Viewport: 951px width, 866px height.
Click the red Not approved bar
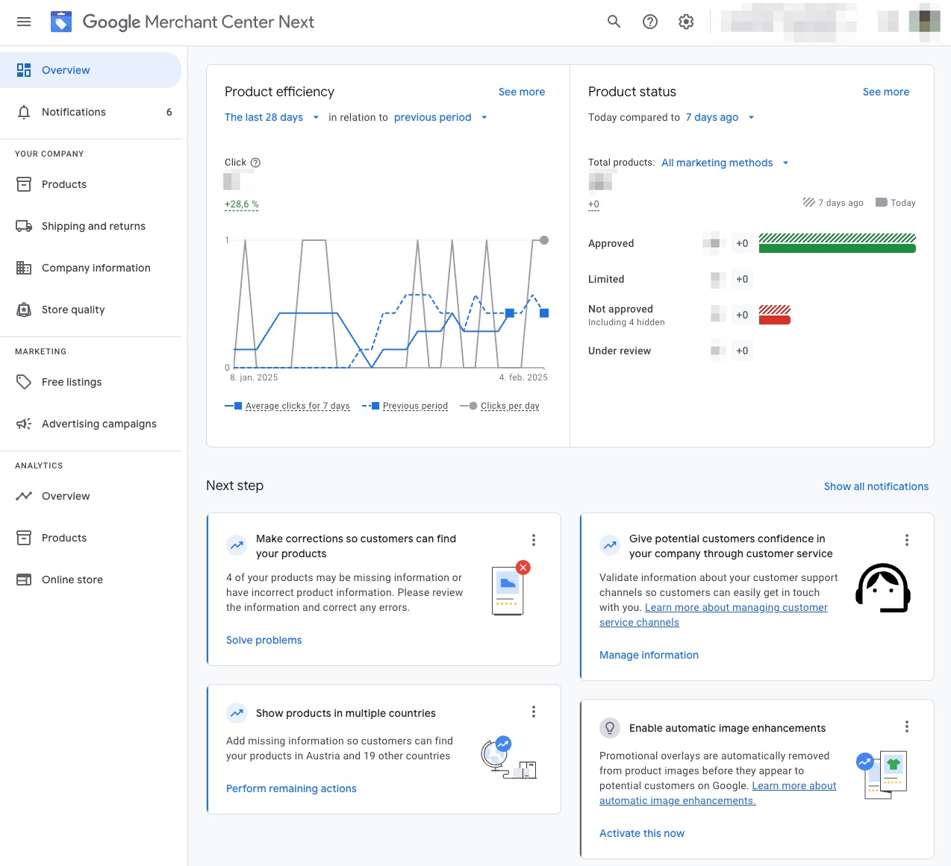[775, 320]
